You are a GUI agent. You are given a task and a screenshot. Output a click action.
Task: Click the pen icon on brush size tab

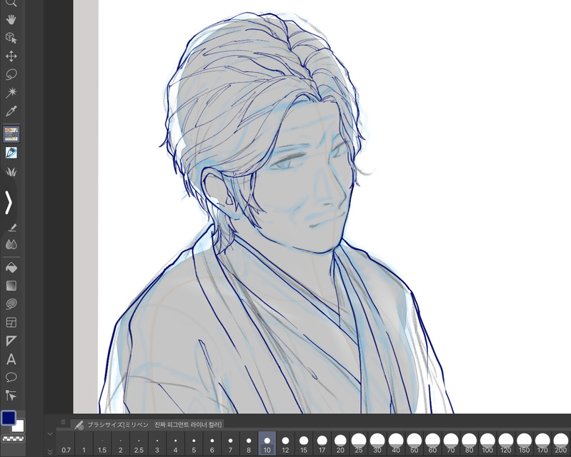79,425
